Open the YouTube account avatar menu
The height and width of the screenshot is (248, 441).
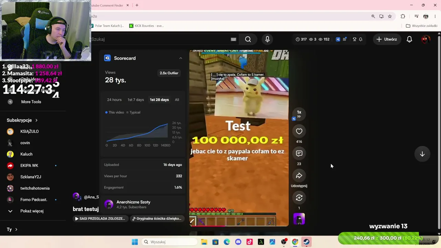[425, 39]
